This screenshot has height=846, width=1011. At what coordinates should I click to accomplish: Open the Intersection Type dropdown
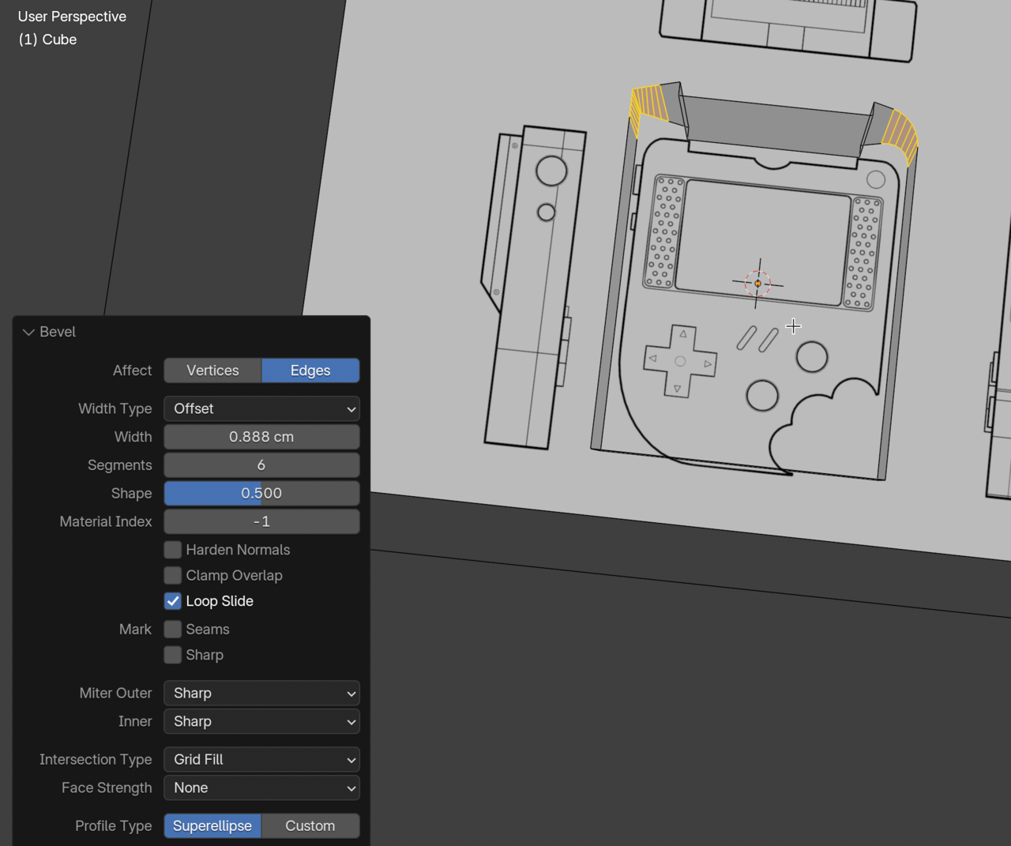click(x=261, y=760)
